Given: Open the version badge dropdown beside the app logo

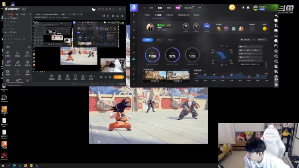Looking at the screenshot, I should coord(24,9).
